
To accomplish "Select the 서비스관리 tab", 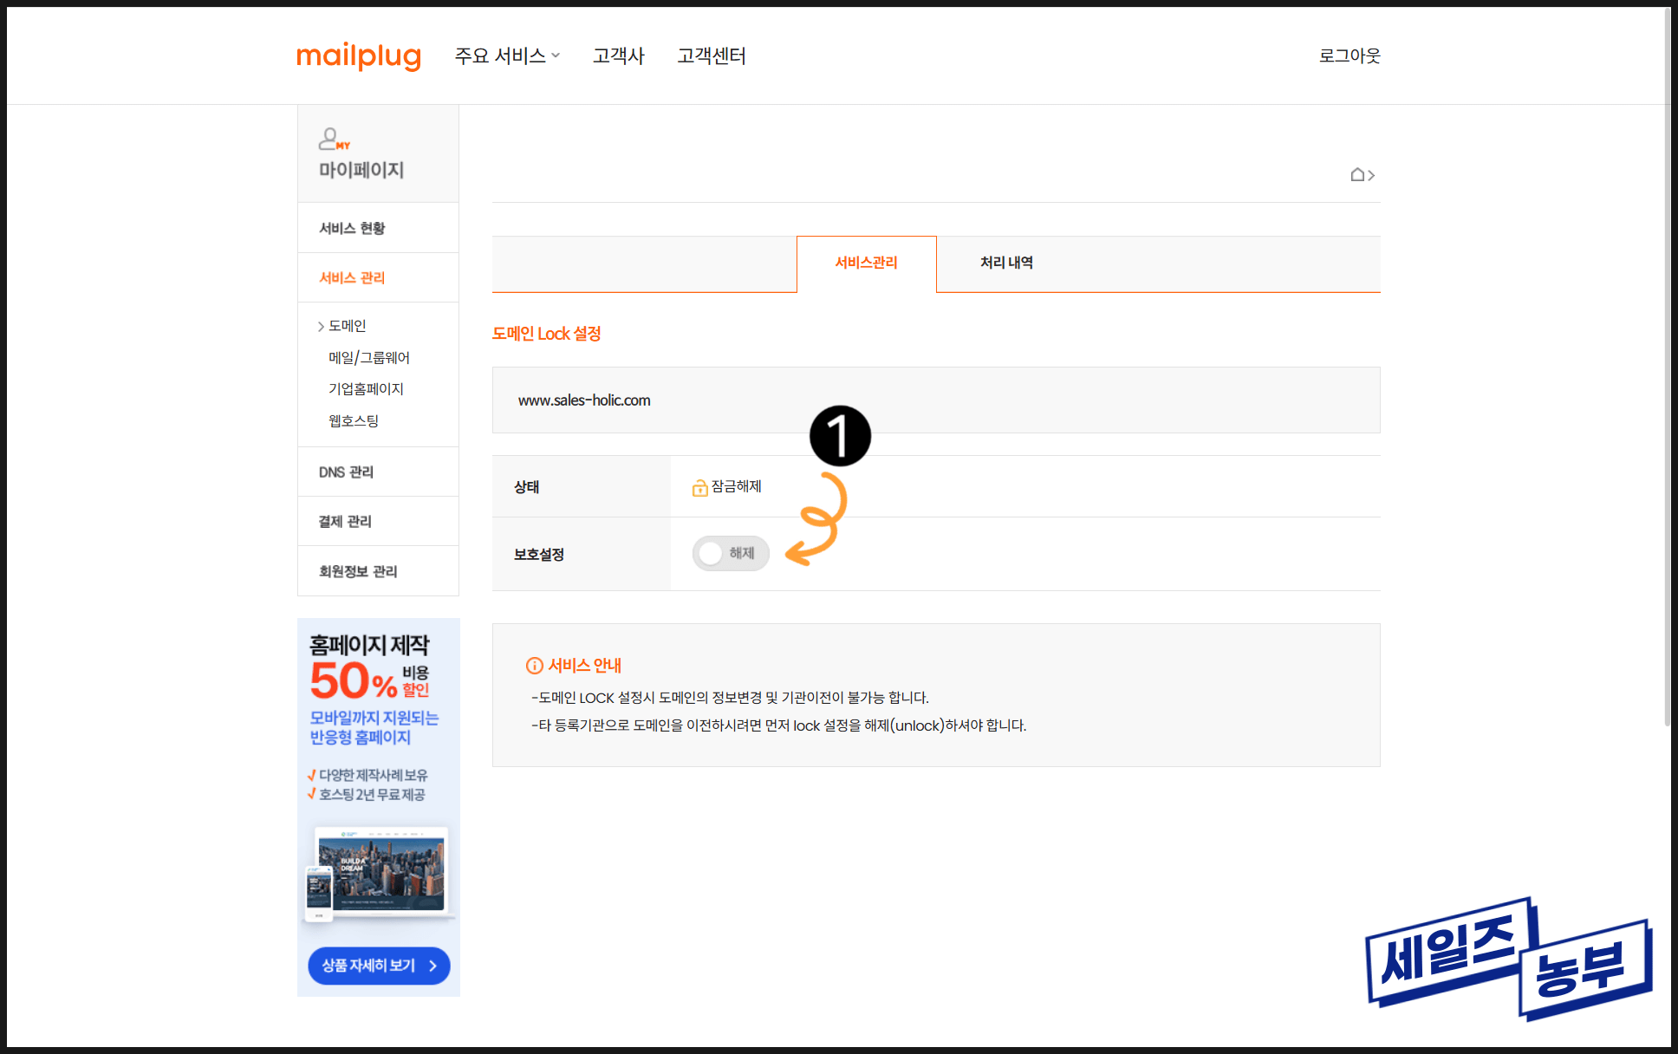I will point(866,263).
